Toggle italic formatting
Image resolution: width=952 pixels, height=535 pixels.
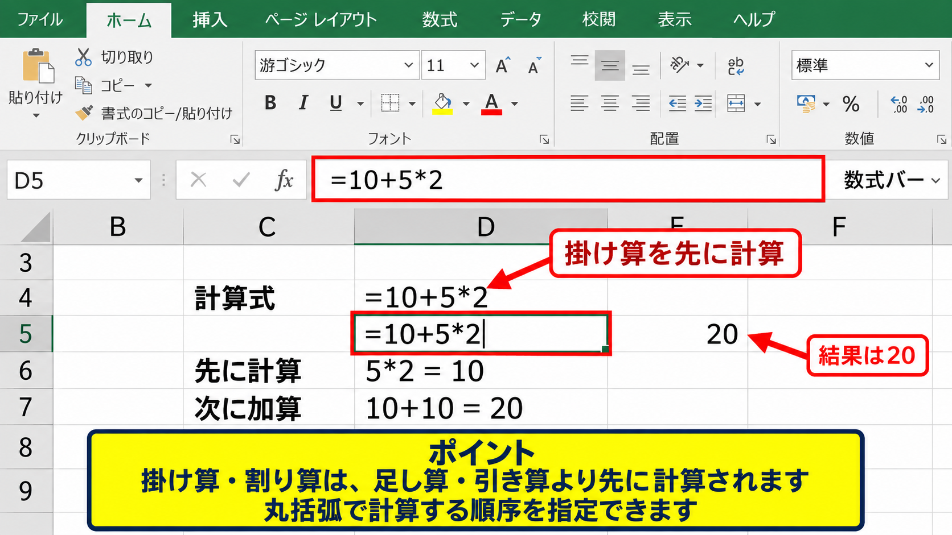coord(303,103)
